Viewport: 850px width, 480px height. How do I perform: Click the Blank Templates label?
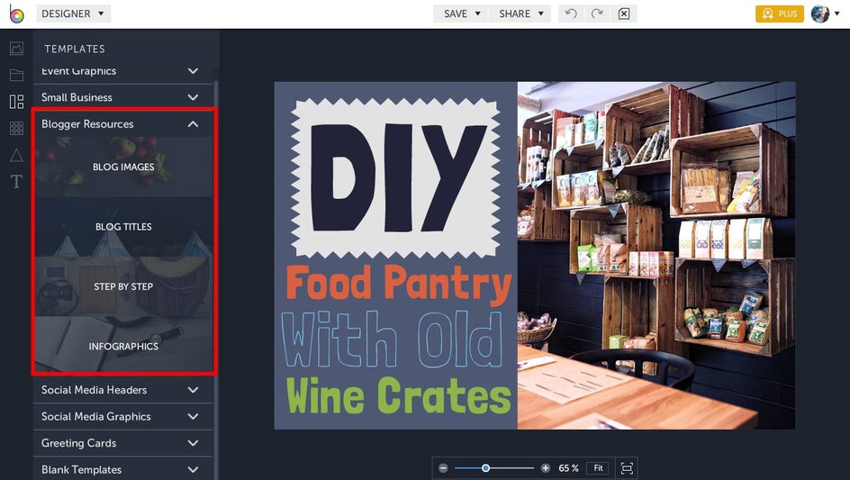pos(81,470)
